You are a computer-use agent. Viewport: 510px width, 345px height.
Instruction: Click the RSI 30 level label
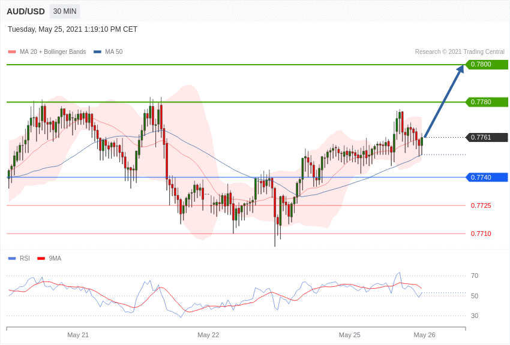pos(475,316)
